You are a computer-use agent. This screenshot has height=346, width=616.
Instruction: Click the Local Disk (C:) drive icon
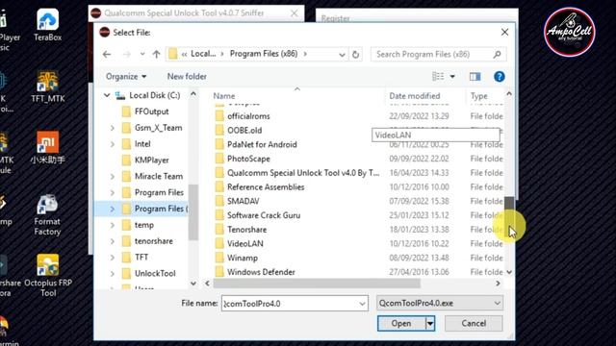(x=120, y=95)
